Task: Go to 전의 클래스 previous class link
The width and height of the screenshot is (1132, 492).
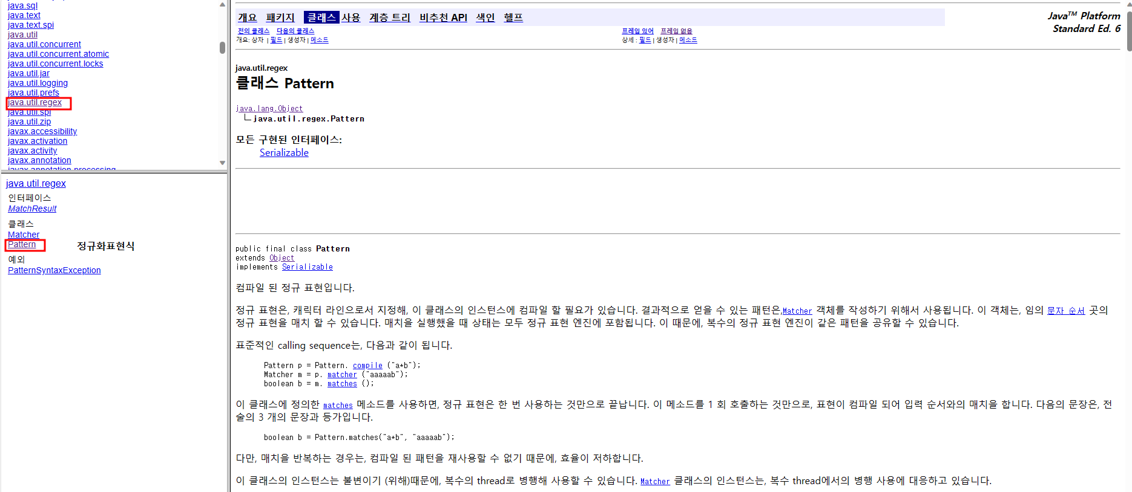Action: 253,31
